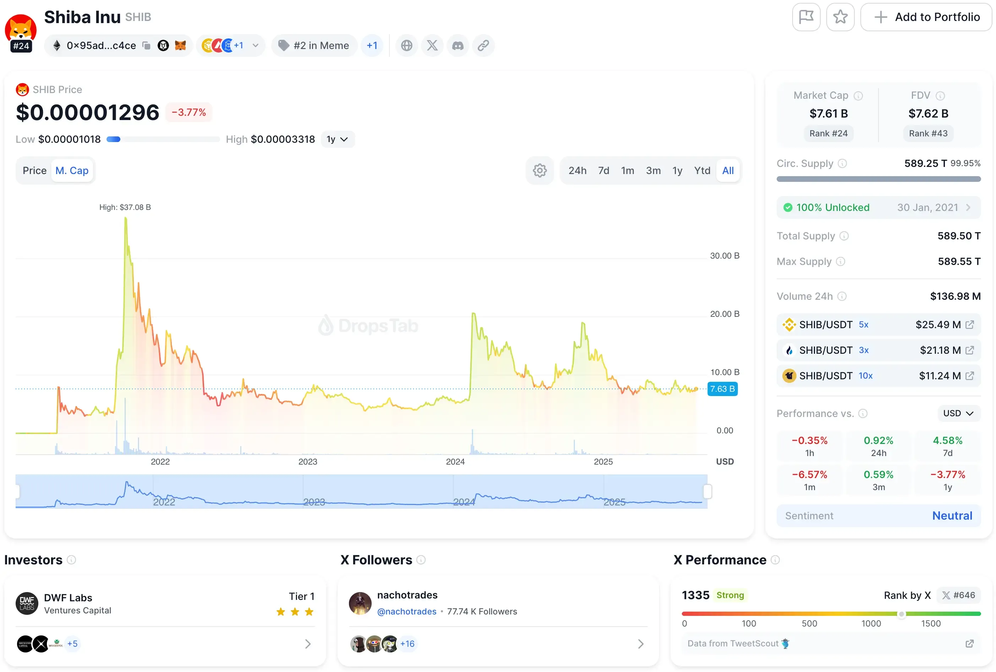996x672 pixels.
Task: Open the Discord community icon
Action: click(x=458, y=45)
